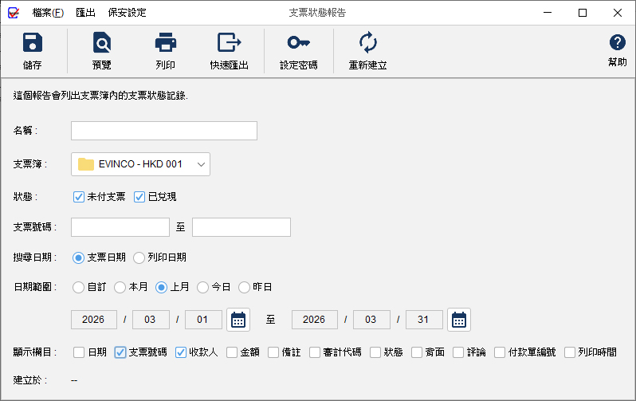This screenshot has width=636, height=401.
Task: Enable the 日期 display column
Action: coord(79,352)
